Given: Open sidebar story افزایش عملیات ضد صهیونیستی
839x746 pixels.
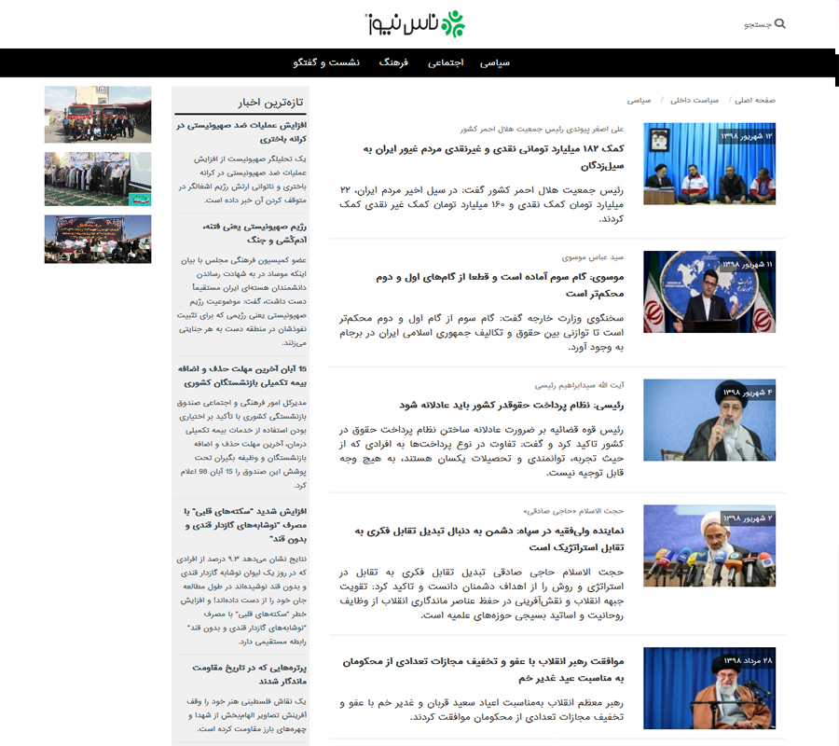Looking at the screenshot, I should click(241, 132).
